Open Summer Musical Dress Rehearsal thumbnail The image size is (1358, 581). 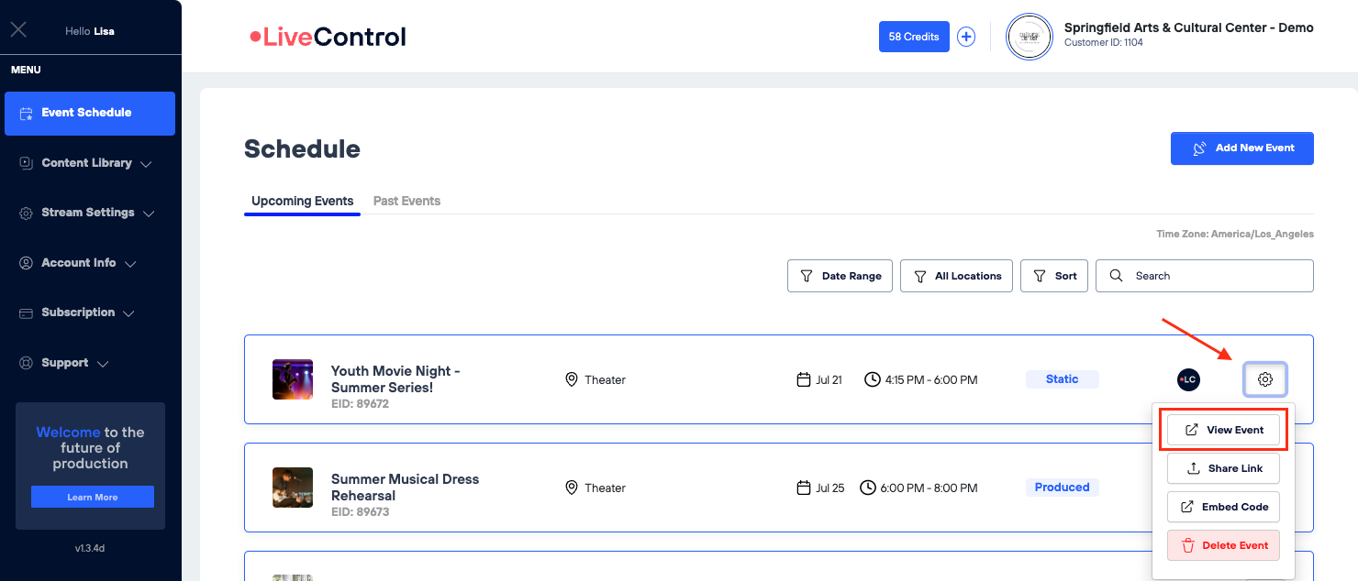293,488
